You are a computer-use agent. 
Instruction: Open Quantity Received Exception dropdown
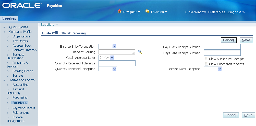(x=108, y=69)
